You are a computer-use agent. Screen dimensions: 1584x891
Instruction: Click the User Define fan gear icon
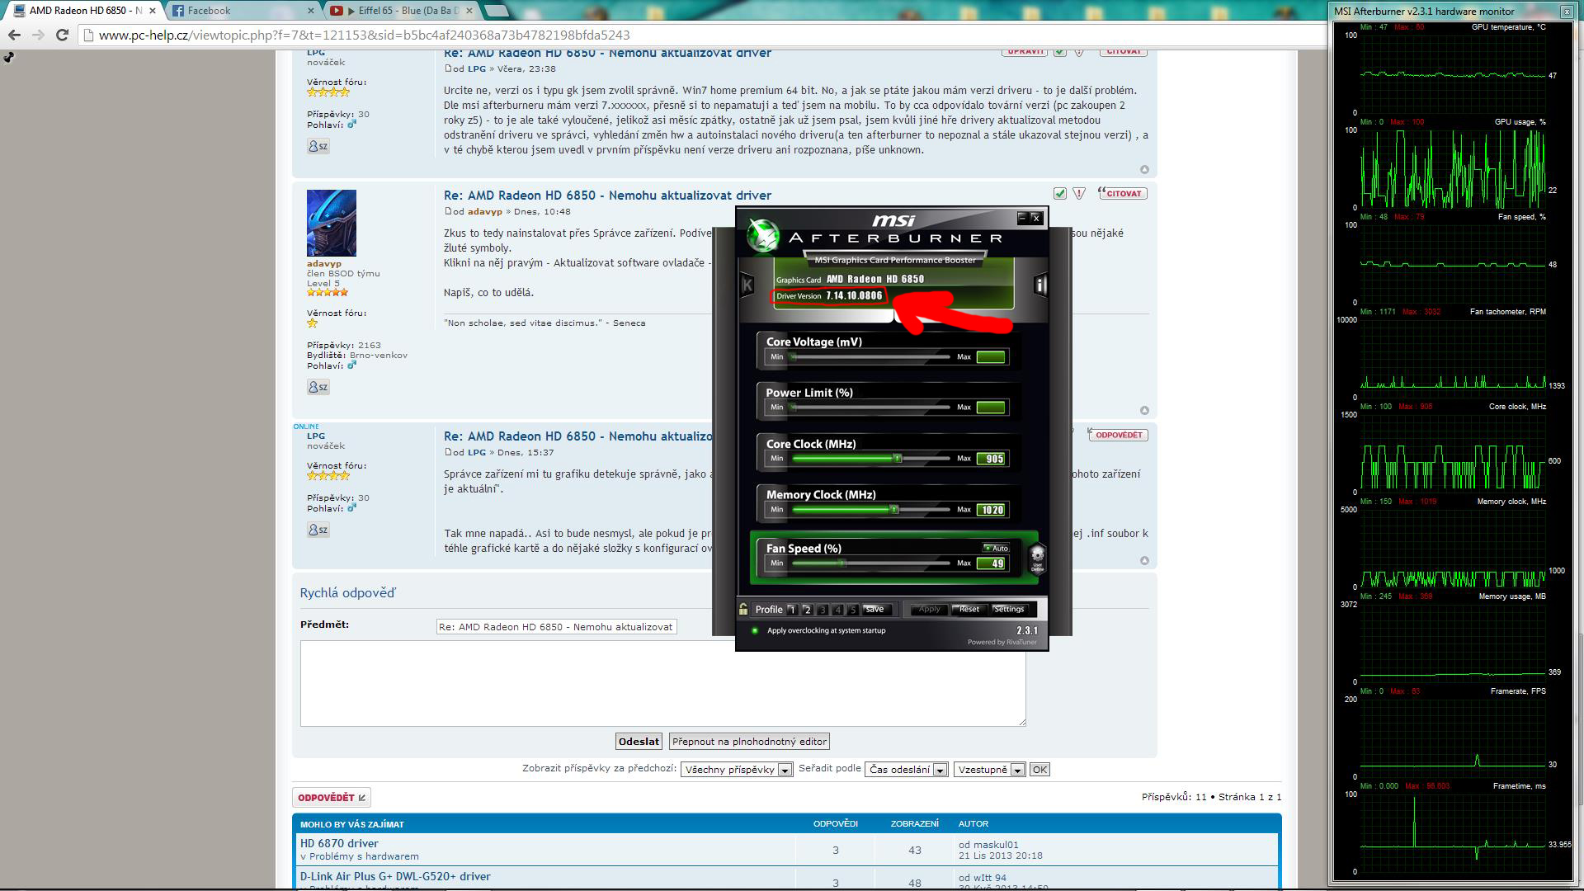click(1038, 557)
